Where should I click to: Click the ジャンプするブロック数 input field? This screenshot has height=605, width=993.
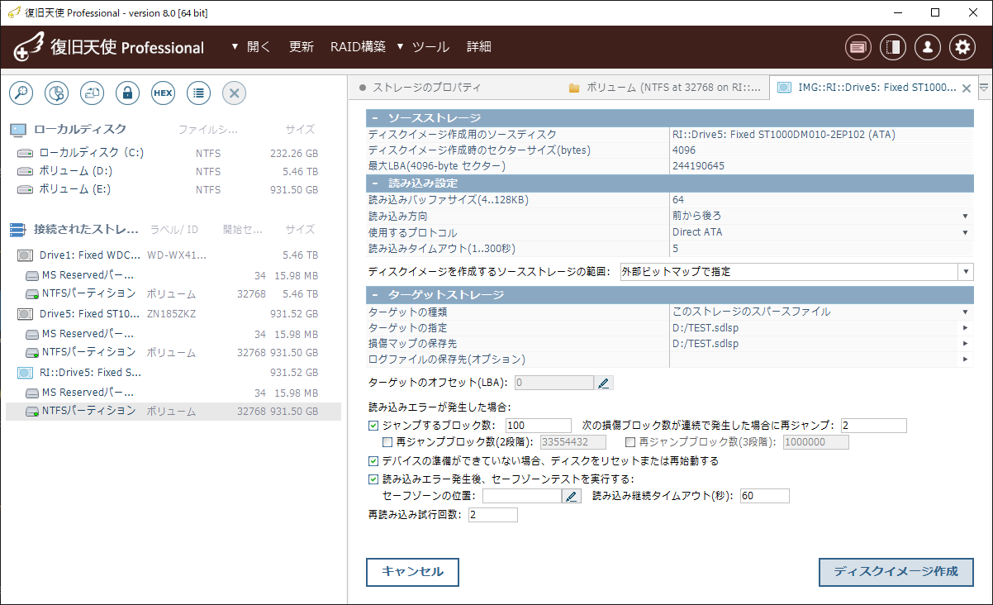point(539,426)
